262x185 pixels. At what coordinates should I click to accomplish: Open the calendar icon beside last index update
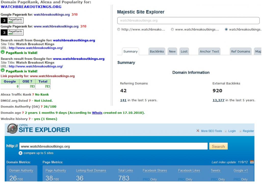point(252,162)
